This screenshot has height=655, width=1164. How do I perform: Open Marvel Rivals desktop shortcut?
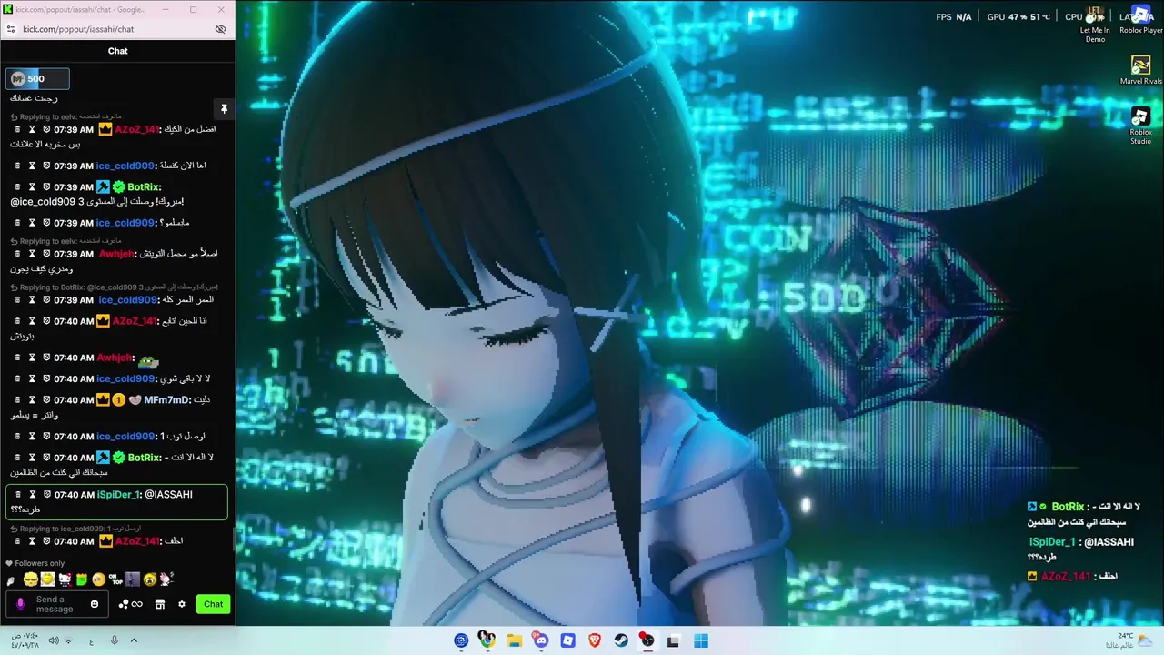1140,70
